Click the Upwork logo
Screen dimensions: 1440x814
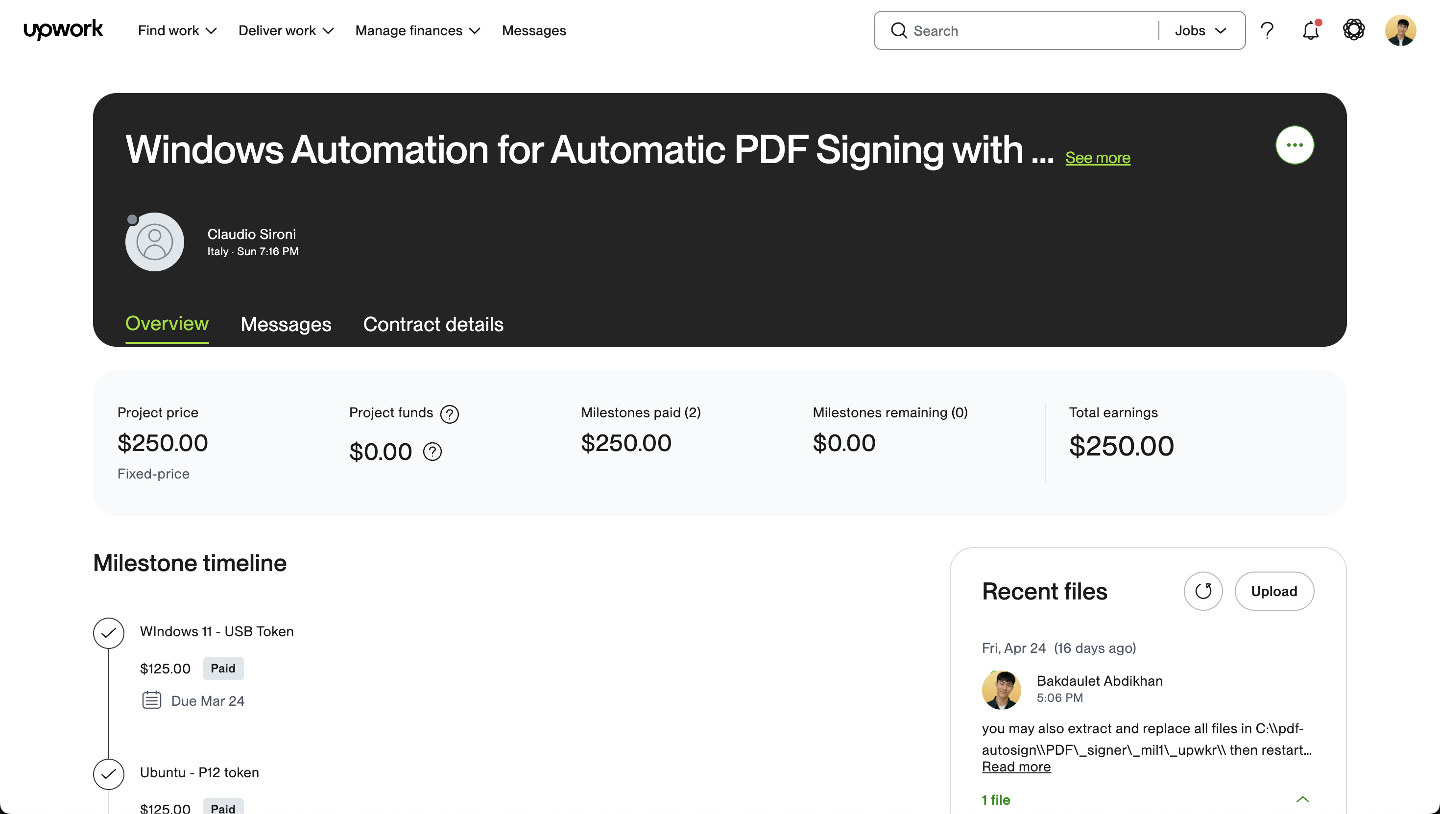click(x=63, y=29)
